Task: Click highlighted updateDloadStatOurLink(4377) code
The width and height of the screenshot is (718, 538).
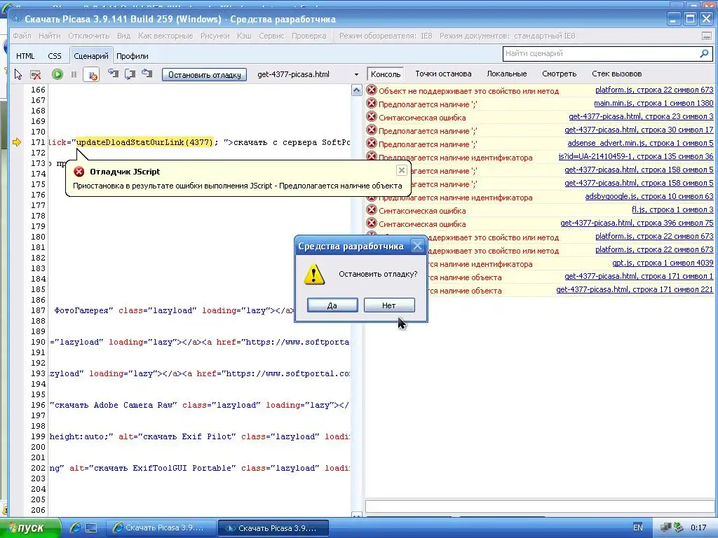Action: click(144, 142)
